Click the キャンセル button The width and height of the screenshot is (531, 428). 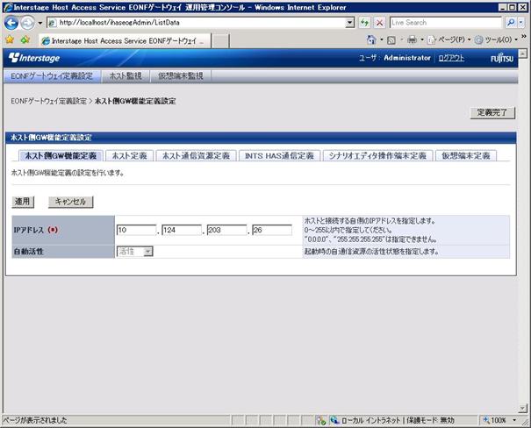coord(70,202)
